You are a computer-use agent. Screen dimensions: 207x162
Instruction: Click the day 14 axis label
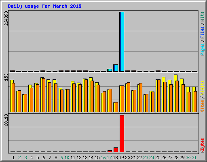point(91,158)
